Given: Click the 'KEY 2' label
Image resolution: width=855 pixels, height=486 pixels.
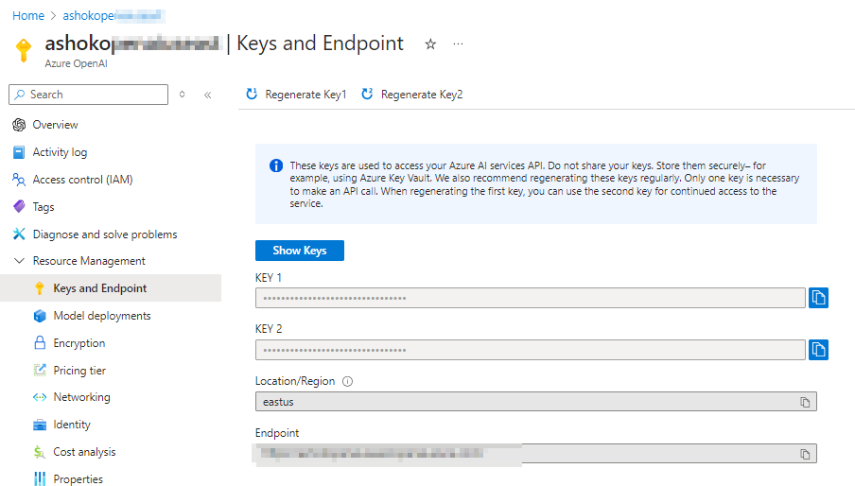Looking at the screenshot, I should tap(269, 329).
